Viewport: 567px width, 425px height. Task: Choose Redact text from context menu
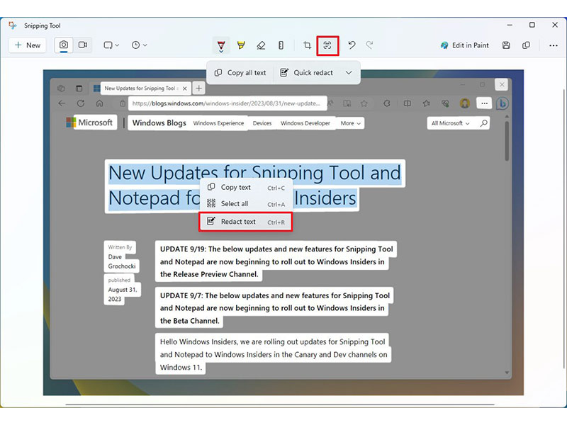[x=245, y=222]
